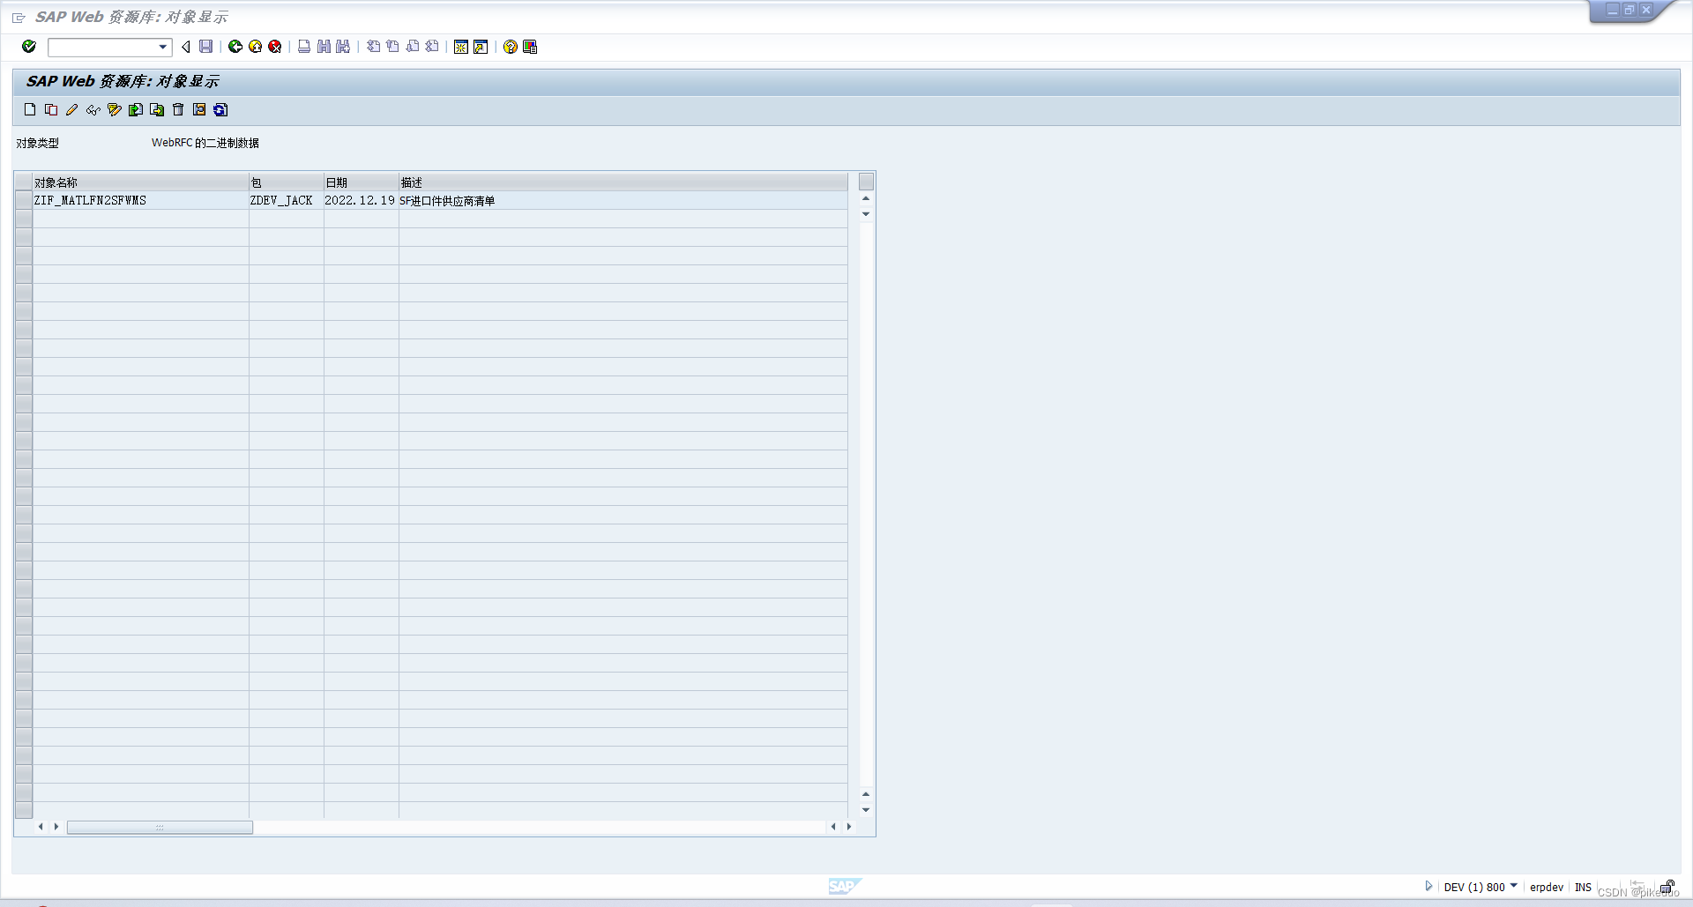Click the table's top scroll-down arrow
The height and width of the screenshot is (907, 1693).
pos(866,214)
